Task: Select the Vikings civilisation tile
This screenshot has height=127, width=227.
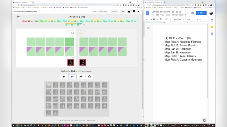Action: tap(55, 113)
